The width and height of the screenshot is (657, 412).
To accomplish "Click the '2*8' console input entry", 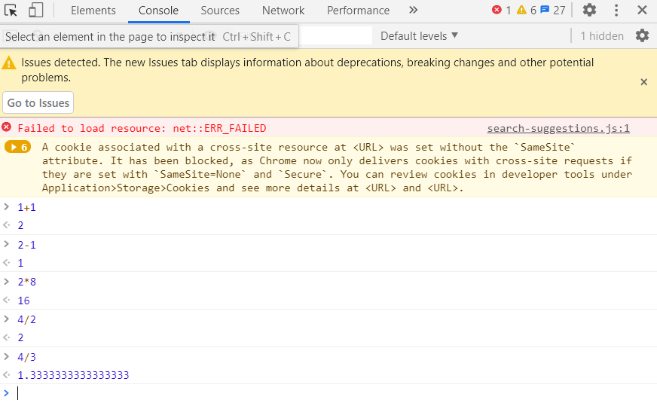I will click(x=27, y=282).
